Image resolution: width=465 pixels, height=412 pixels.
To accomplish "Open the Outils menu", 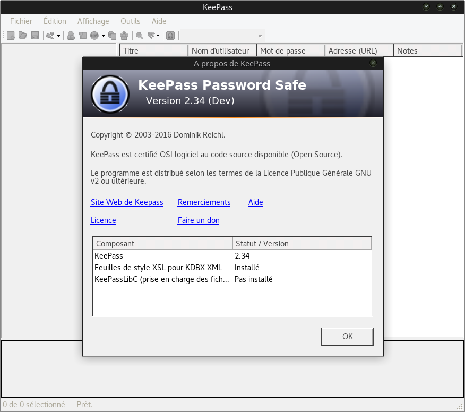I will point(131,21).
